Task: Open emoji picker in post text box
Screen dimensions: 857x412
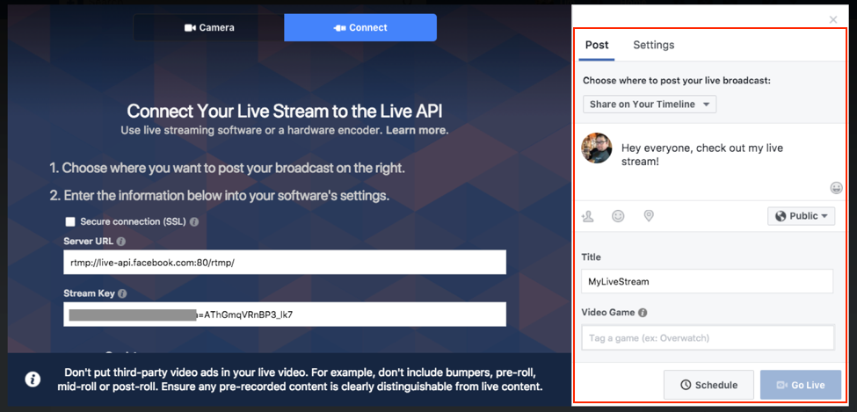Action: [x=836, y=188]
